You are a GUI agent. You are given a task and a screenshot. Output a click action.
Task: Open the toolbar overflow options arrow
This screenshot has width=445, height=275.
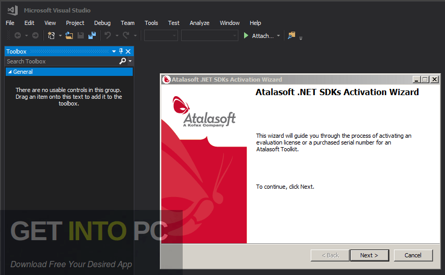coord(301,38)
